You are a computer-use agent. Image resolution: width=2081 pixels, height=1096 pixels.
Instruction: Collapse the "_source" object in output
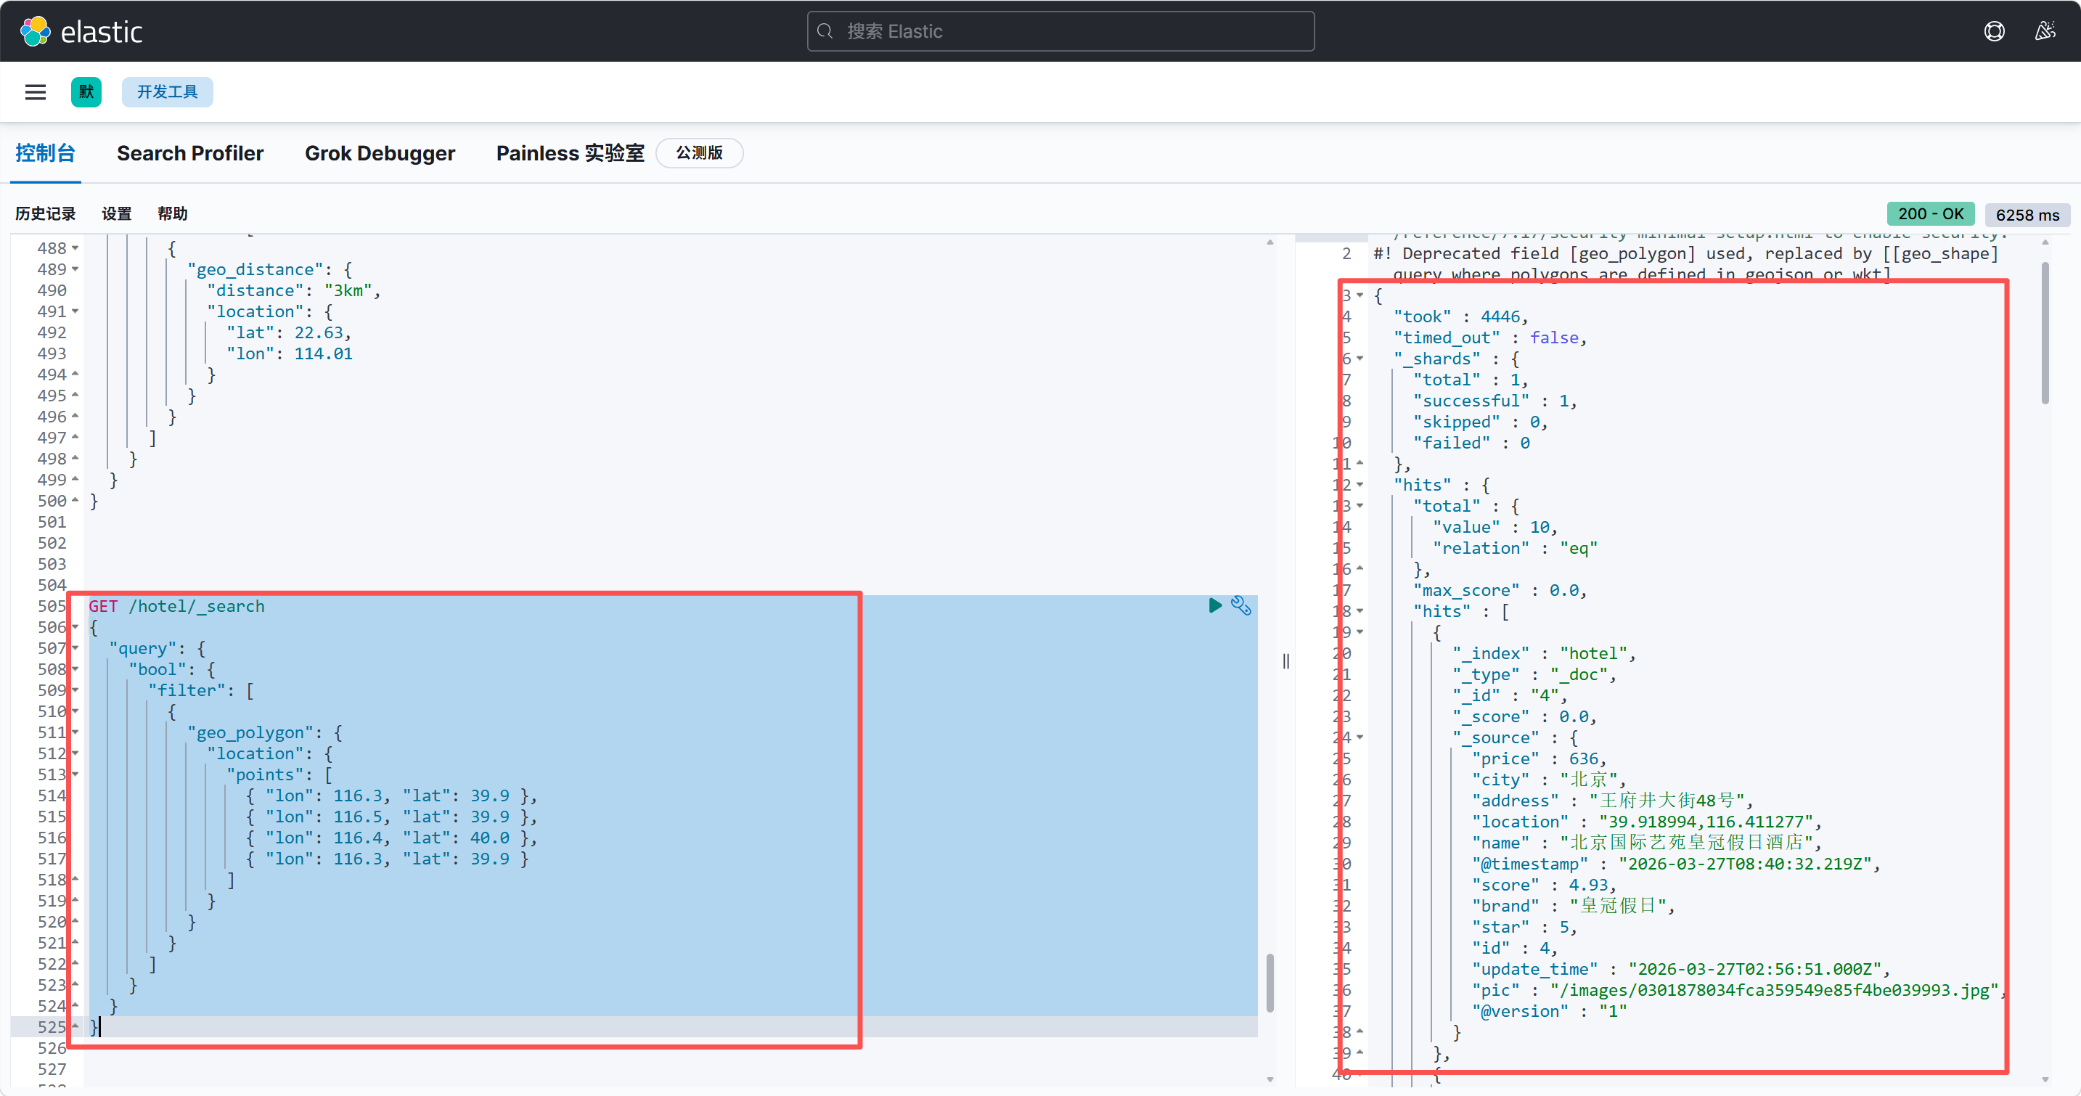pos(1360,737)
